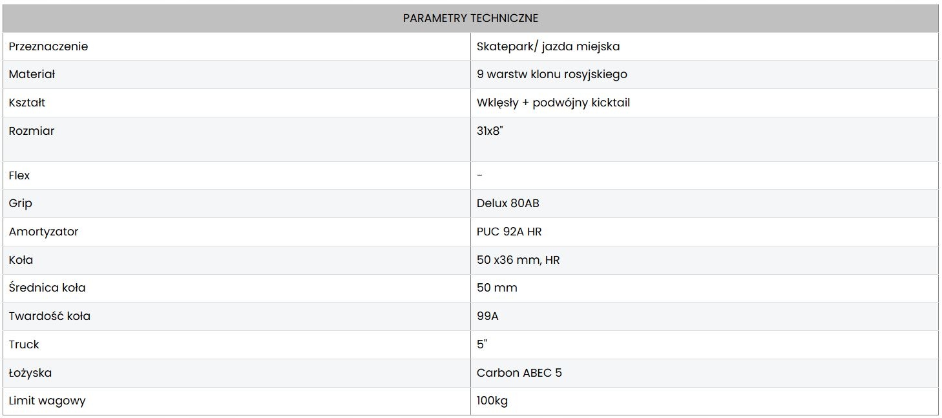
Task: Click the 31x8" size value
Action: pos(490,131)
